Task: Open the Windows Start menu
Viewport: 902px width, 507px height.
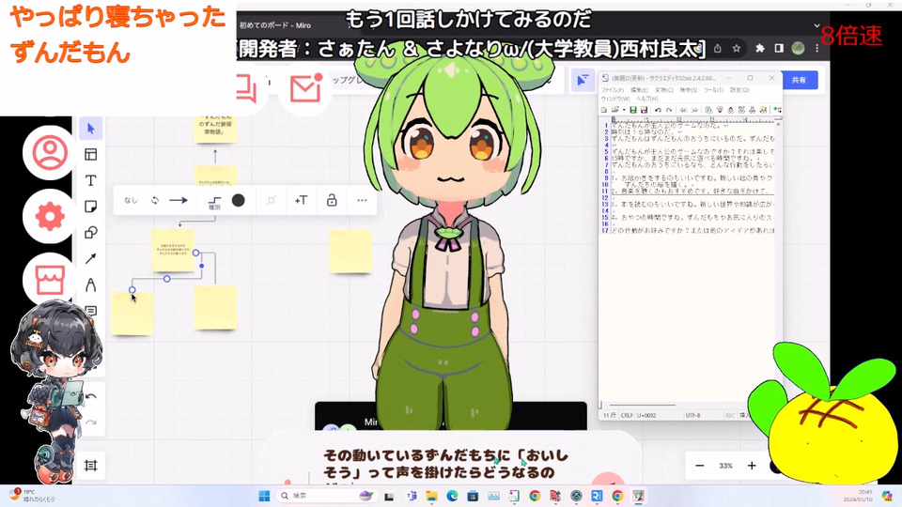Action: (264, 496)
